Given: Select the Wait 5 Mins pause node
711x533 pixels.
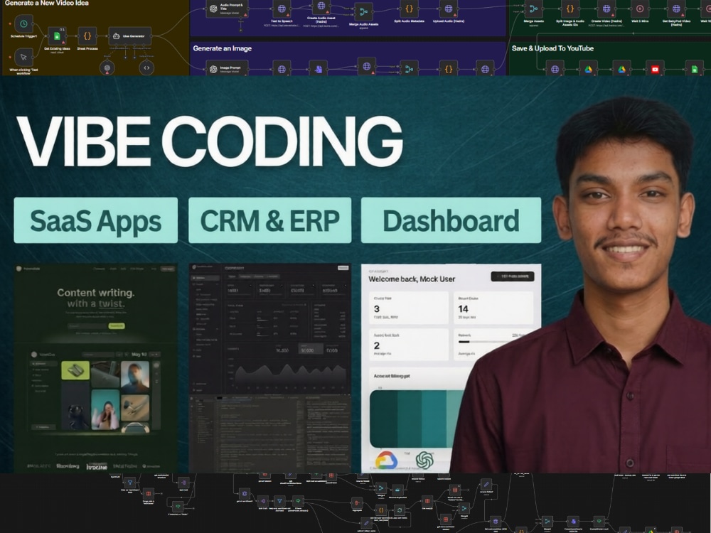Looking at the screenshot, I should (x=641, y=9).
